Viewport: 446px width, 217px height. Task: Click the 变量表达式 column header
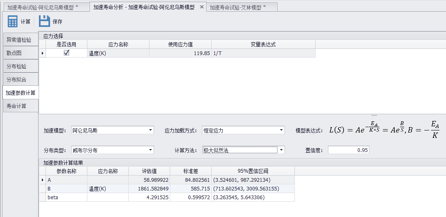263,44
